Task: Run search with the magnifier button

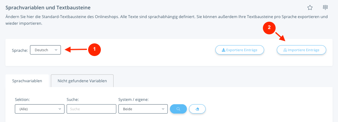Action: click(x=178, y=109)
